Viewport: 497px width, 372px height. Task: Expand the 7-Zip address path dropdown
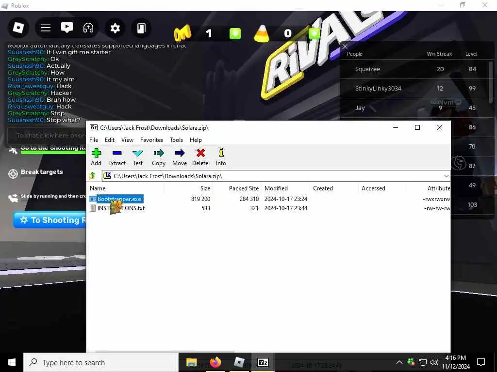coord(447,176)
